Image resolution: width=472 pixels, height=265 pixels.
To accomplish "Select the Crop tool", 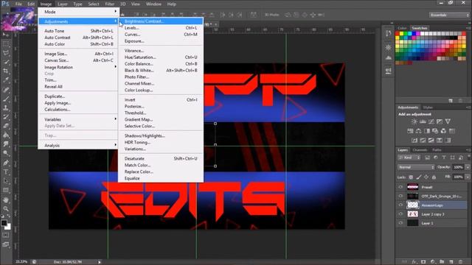I will pos(6,71).
